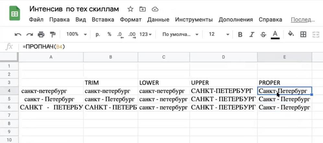Open the Google Sheets home icon

click(15, 14)
